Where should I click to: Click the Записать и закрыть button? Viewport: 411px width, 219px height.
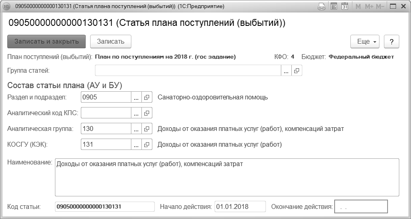coord(46,41)
